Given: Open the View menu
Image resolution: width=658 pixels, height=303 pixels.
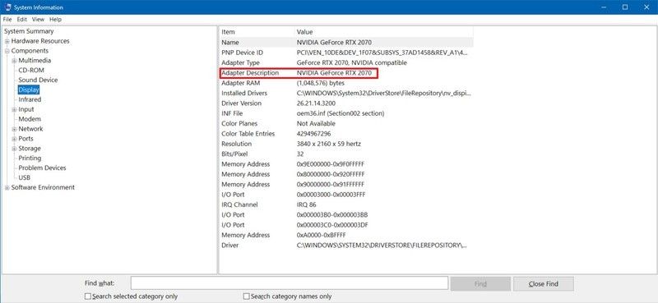Looking at the screenshot, I should [38, 19].
